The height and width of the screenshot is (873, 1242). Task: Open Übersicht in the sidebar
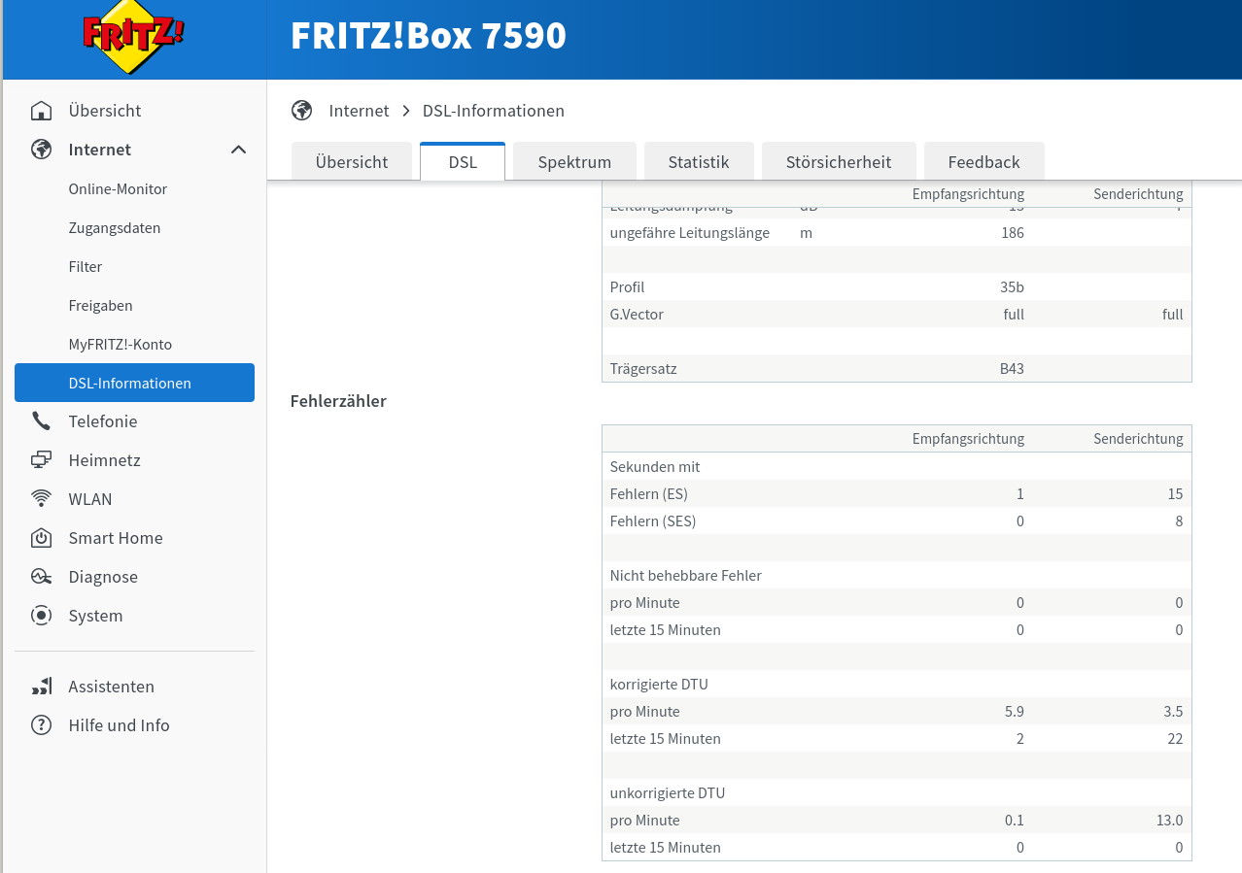coord(105,111)
